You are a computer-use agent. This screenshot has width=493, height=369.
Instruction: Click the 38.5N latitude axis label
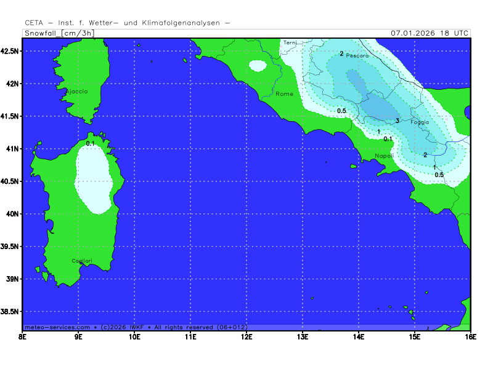coord(10,312)
